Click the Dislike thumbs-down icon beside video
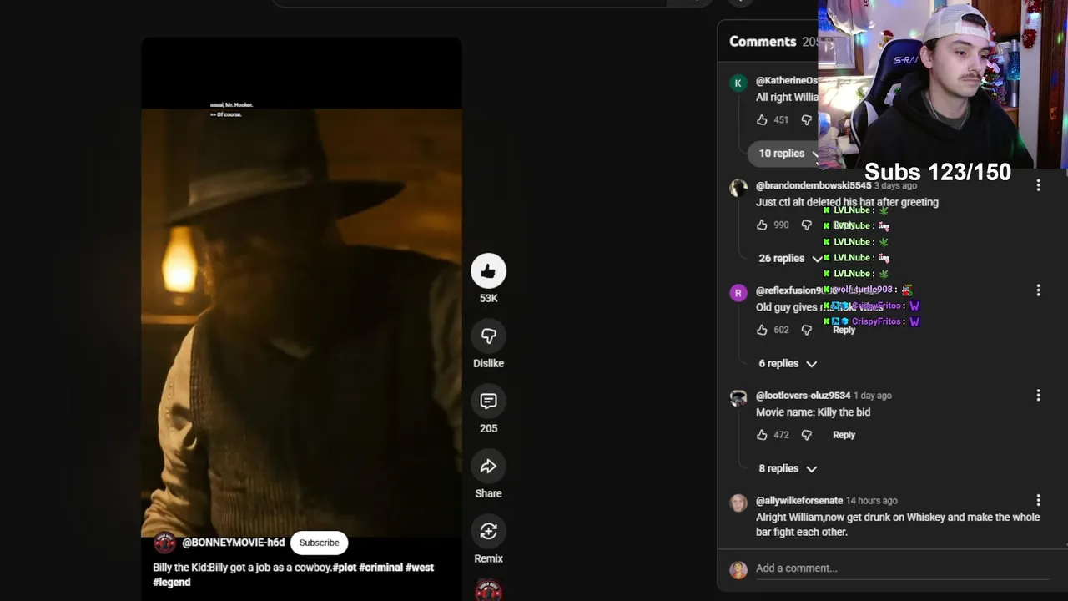Screen dimensions: 1068x601 pyautogui.click(x=488, y=336)
